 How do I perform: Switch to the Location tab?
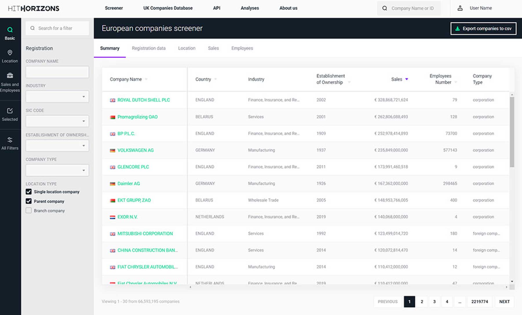(x=187, y=48)
